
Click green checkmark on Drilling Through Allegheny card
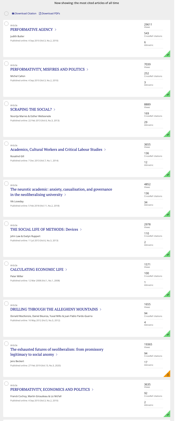coord(168,334)
